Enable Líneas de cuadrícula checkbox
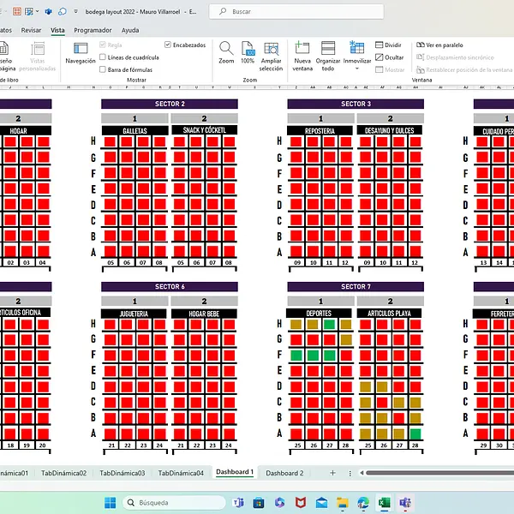The height and width of the screenshot is (514, 514). tap(103, 57)
